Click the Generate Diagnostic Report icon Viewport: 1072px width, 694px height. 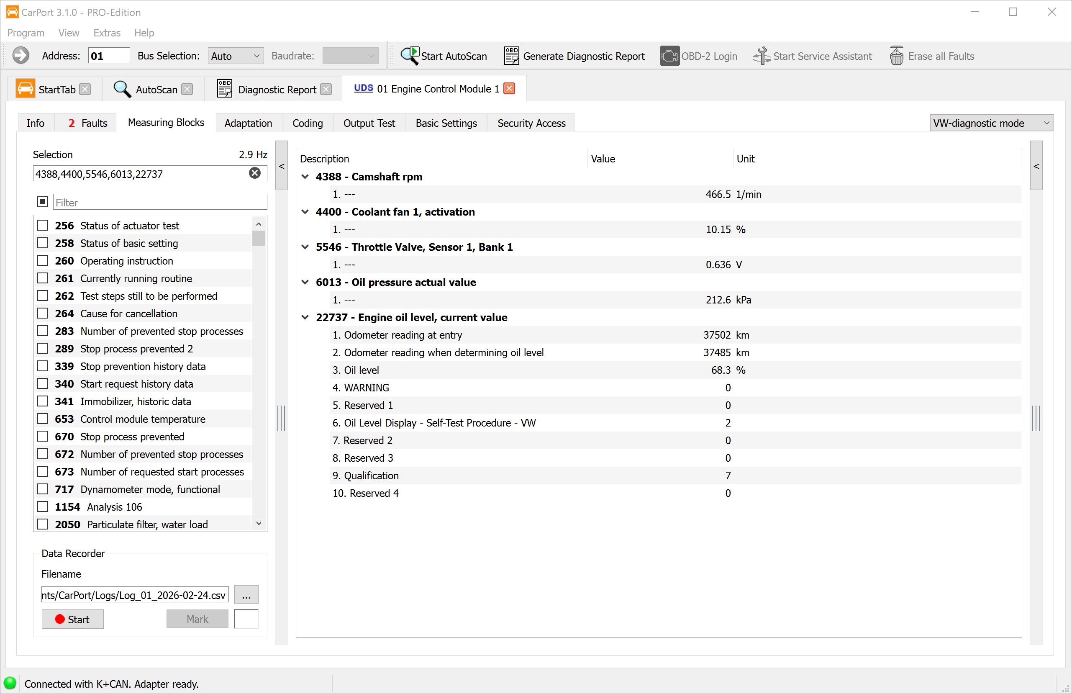point(511,56)
